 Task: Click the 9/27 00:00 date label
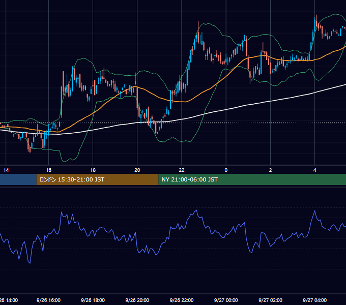coord(226,300)
